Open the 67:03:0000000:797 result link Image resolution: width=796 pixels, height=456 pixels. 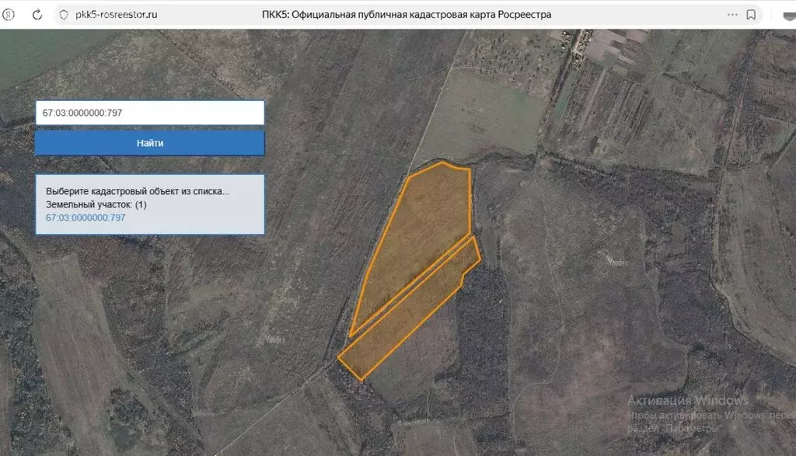pos(86,218)
